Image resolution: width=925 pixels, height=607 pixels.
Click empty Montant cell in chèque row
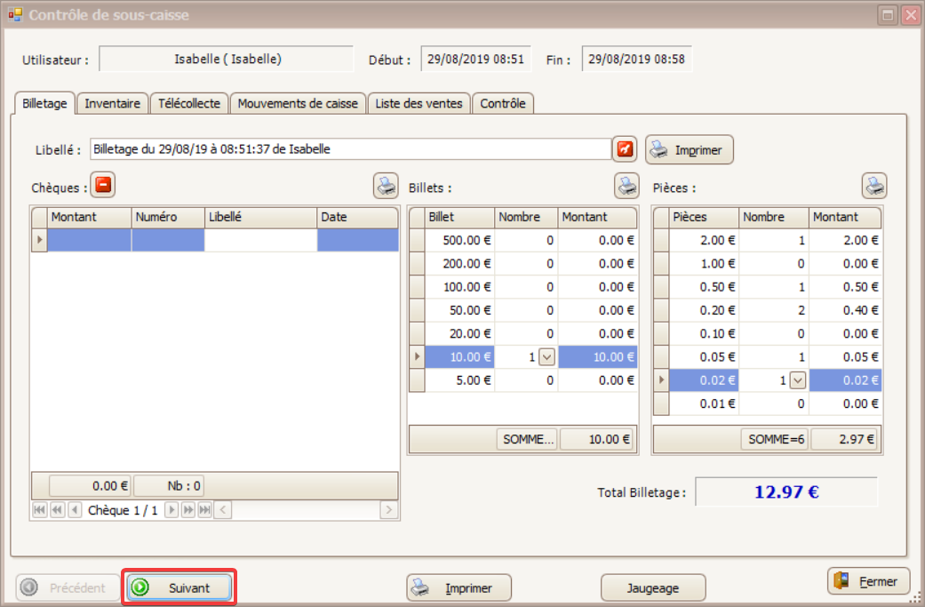click(89, 240)
